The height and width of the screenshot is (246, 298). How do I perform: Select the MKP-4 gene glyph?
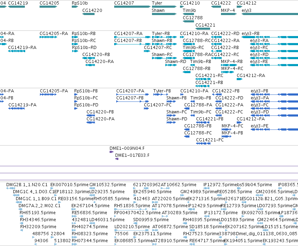(229, 14)
